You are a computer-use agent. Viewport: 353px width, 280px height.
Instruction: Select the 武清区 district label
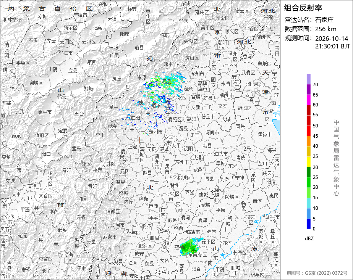248,72
